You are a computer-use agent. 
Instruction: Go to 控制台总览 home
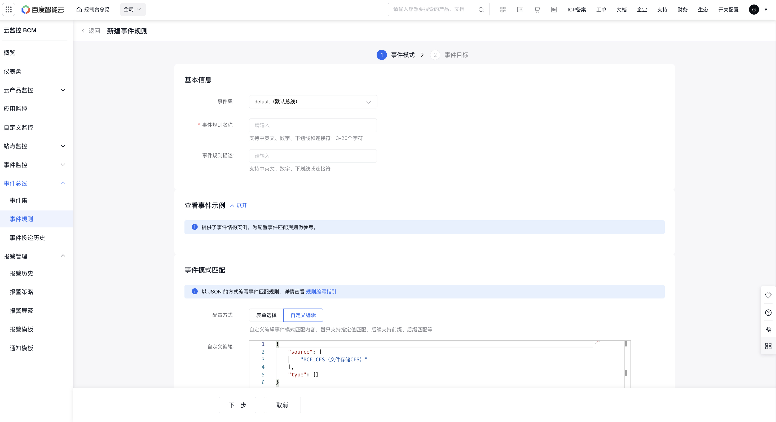point(93,10)
